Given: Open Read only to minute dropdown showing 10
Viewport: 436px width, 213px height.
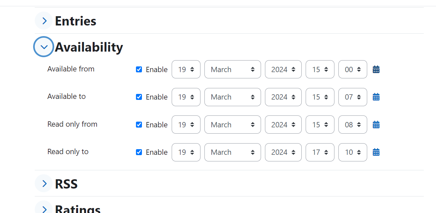Looking at the screenshot, I should 353,152.
